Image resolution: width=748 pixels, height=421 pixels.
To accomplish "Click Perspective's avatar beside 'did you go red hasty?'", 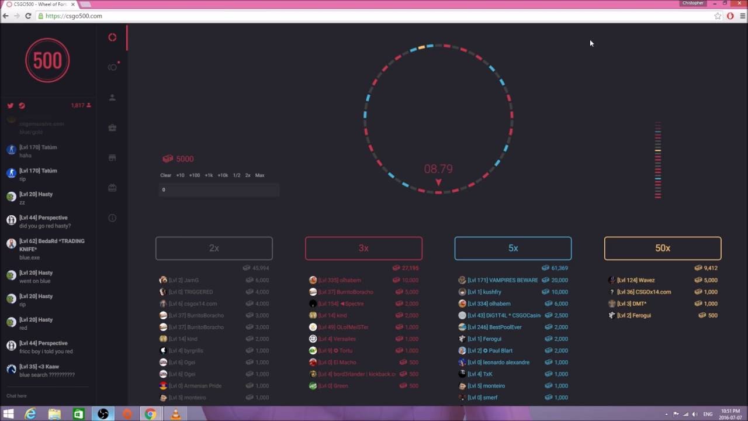I will 11,220.
